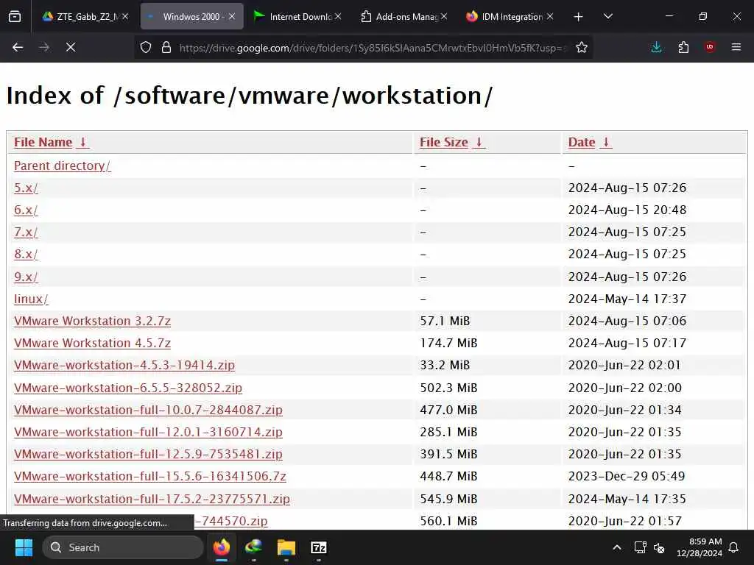Click the 545.9 MiB size cell
The height and width of the screenshot is (565, 754).
pyautogui.click(x=448, y=499)
